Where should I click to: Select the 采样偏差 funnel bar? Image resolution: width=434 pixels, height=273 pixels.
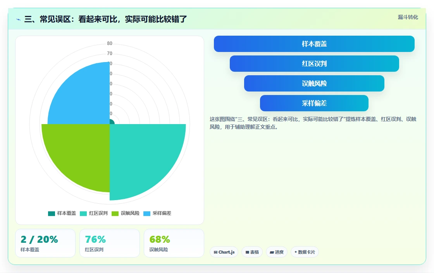314,103
